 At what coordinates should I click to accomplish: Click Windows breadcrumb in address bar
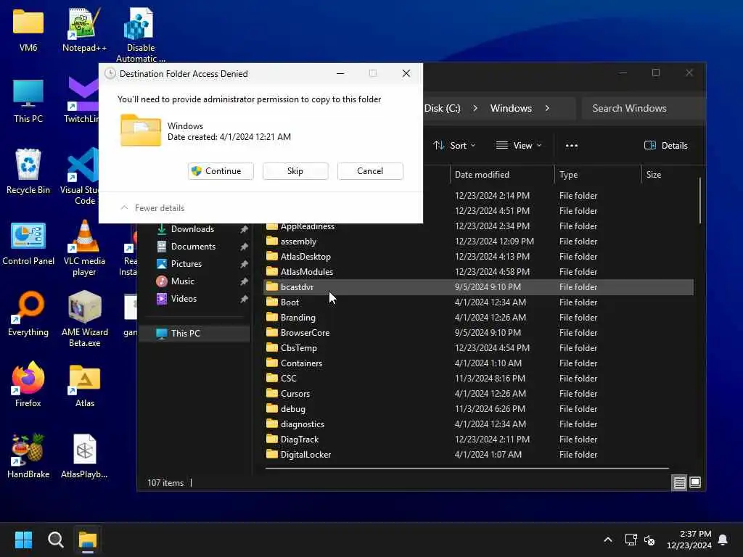click(511, 109)
